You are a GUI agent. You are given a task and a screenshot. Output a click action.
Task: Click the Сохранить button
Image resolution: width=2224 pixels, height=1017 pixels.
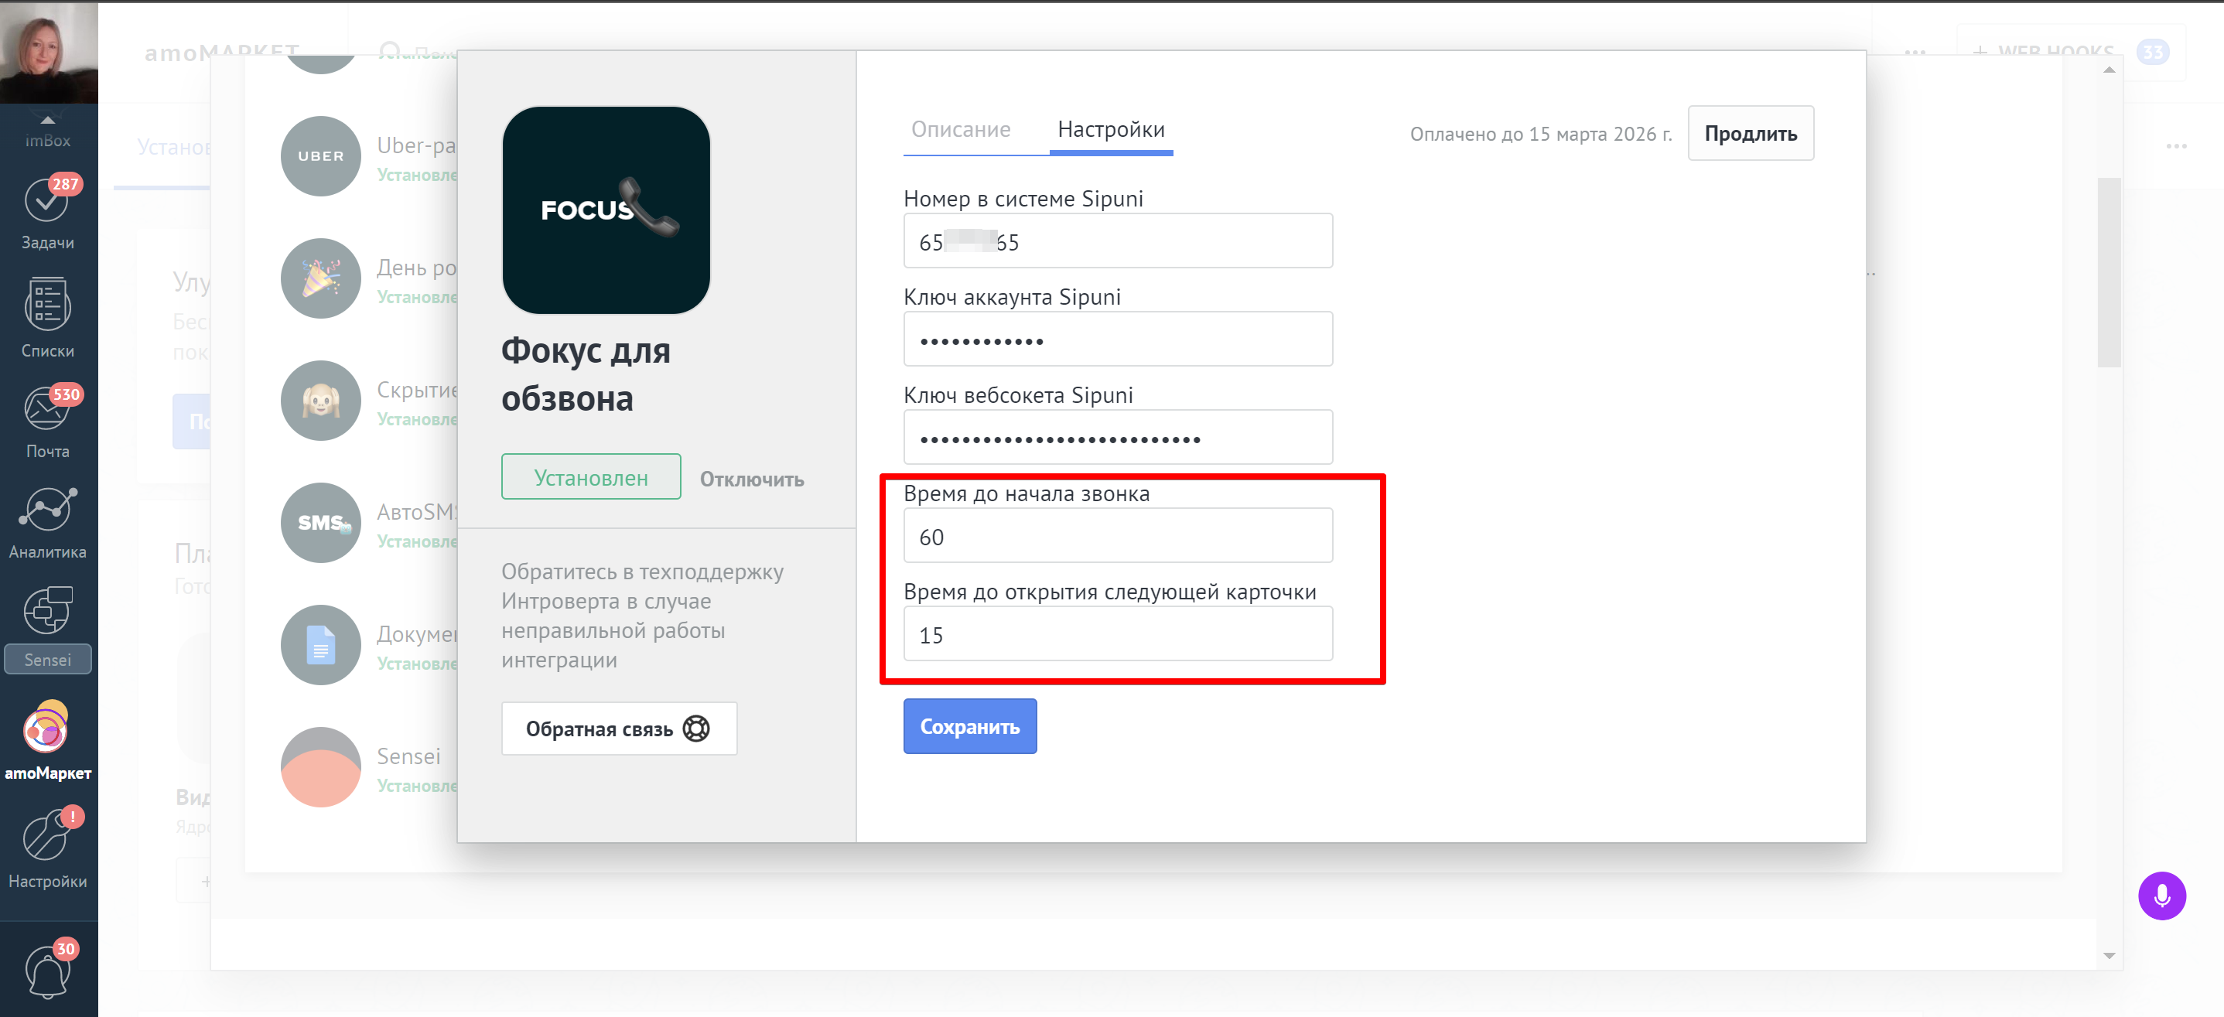tap(969, 726)
